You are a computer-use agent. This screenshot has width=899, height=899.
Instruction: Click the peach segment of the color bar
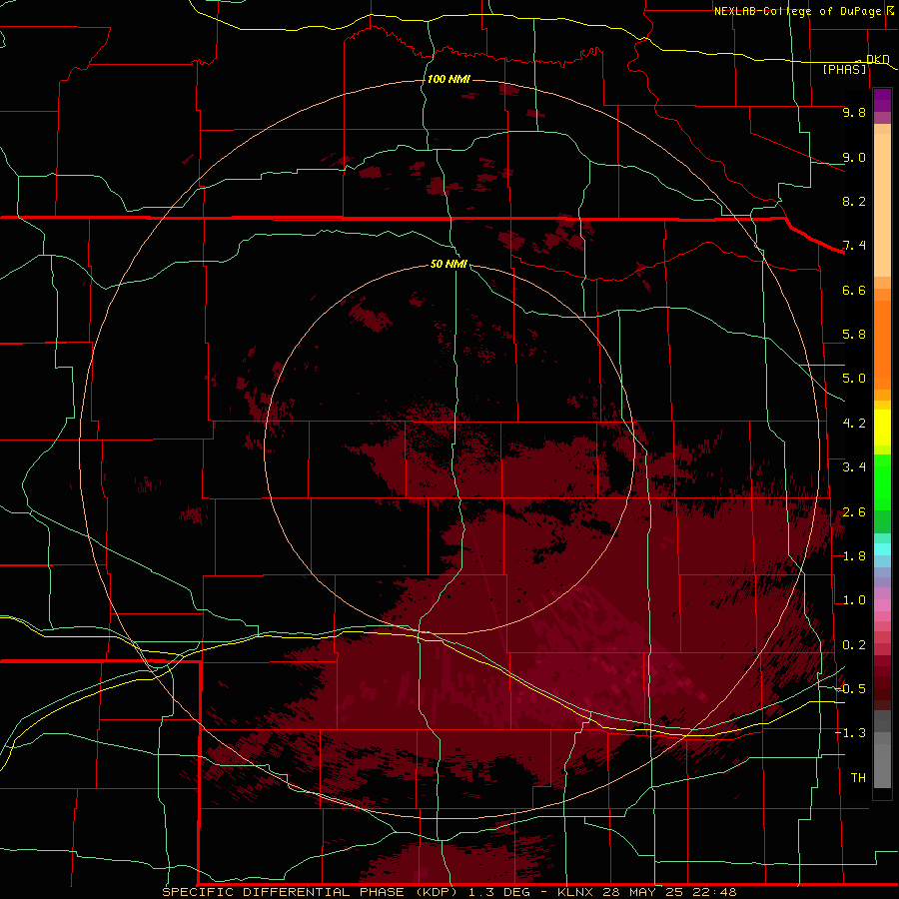(x=882, y=205)
